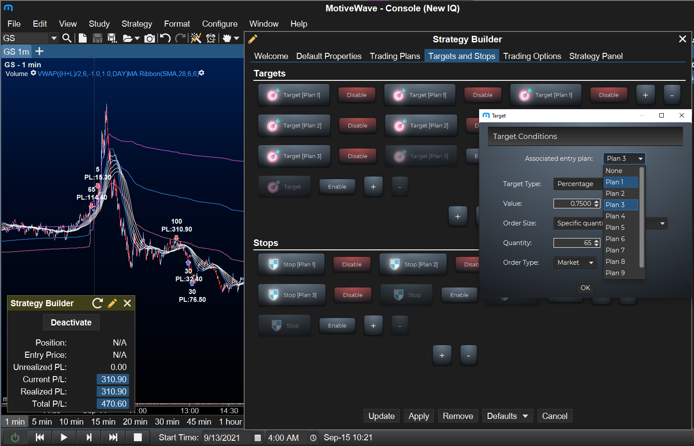Viewport: 694px width, 446px height.
Task: Open the MA Ribbon settings gear
Action: click(202, 73)
